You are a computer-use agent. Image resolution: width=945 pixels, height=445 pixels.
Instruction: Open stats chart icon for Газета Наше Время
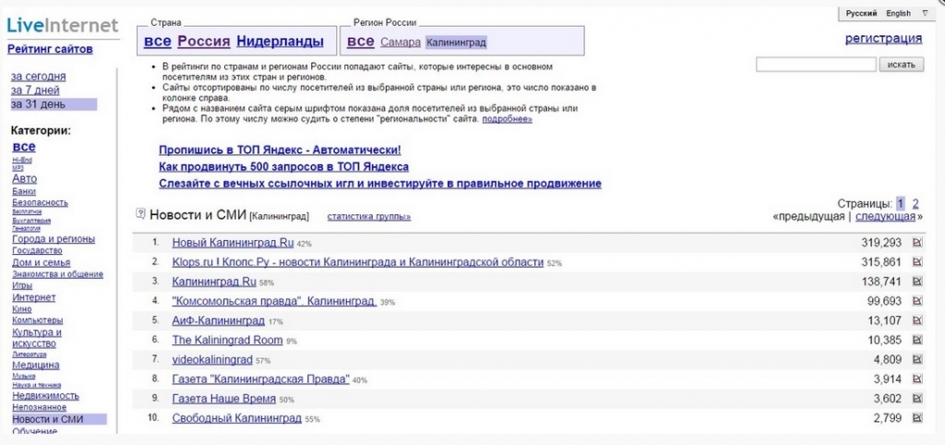[918, 399]
